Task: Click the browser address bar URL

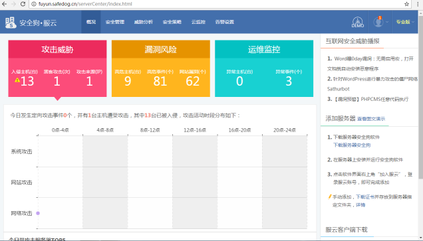Action: [85, 4]
